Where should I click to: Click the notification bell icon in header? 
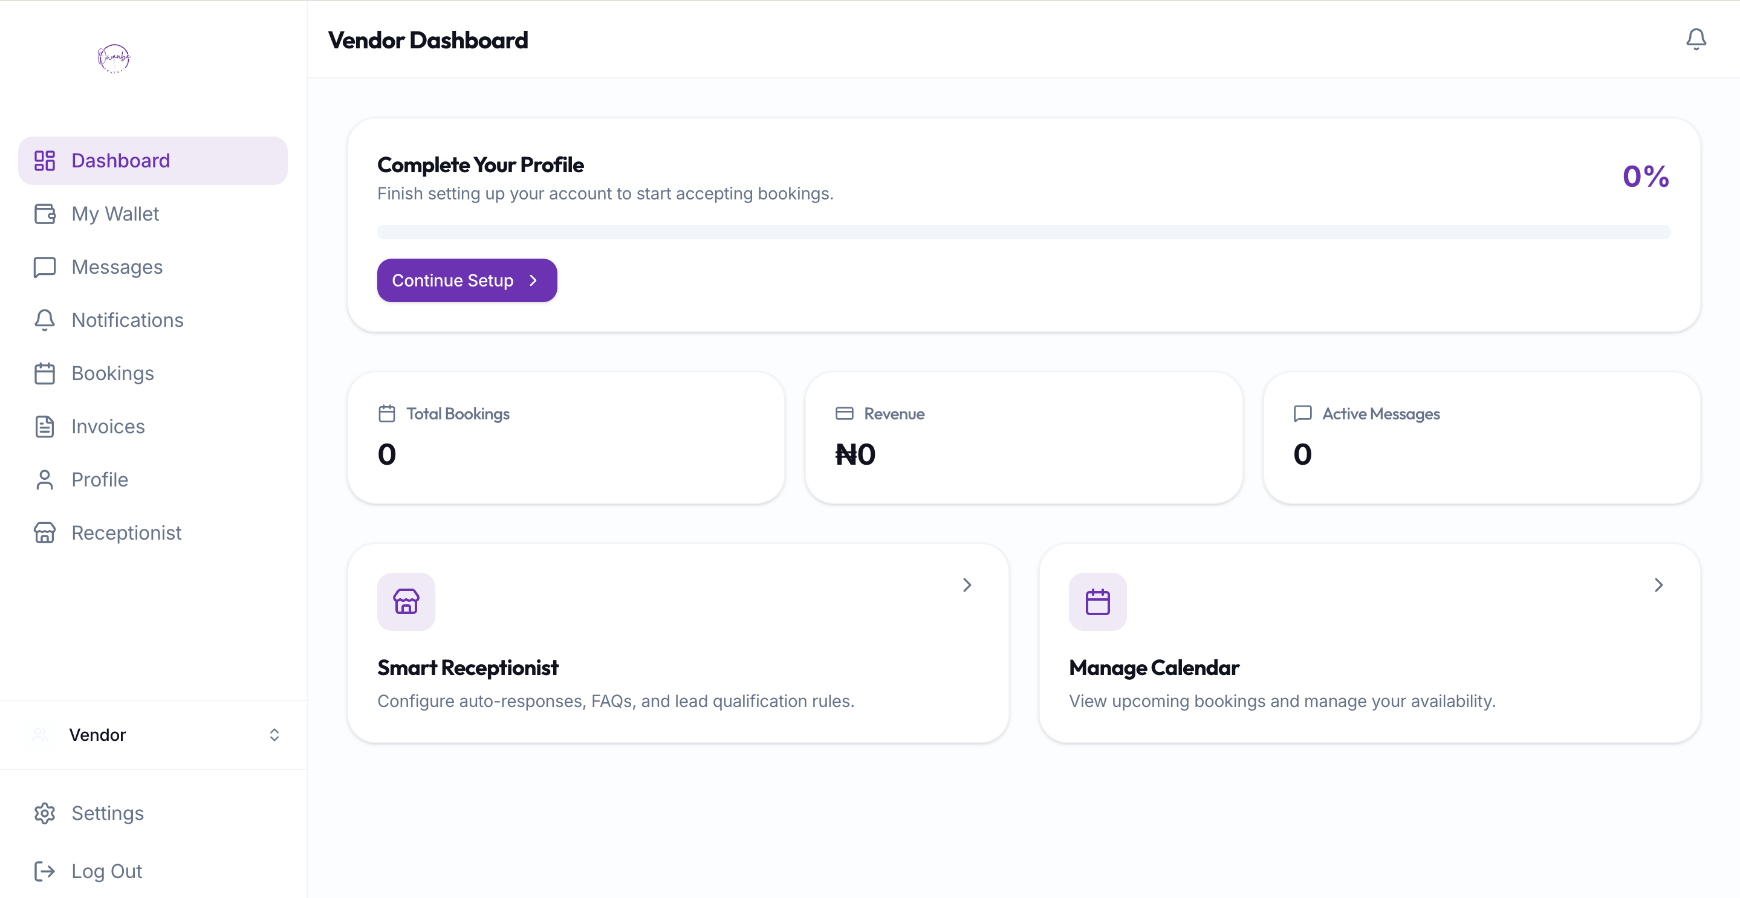click(1695, 39)
